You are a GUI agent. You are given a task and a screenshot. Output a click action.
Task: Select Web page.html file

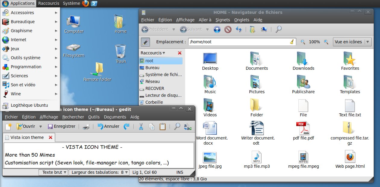click(x=350, y=160)
